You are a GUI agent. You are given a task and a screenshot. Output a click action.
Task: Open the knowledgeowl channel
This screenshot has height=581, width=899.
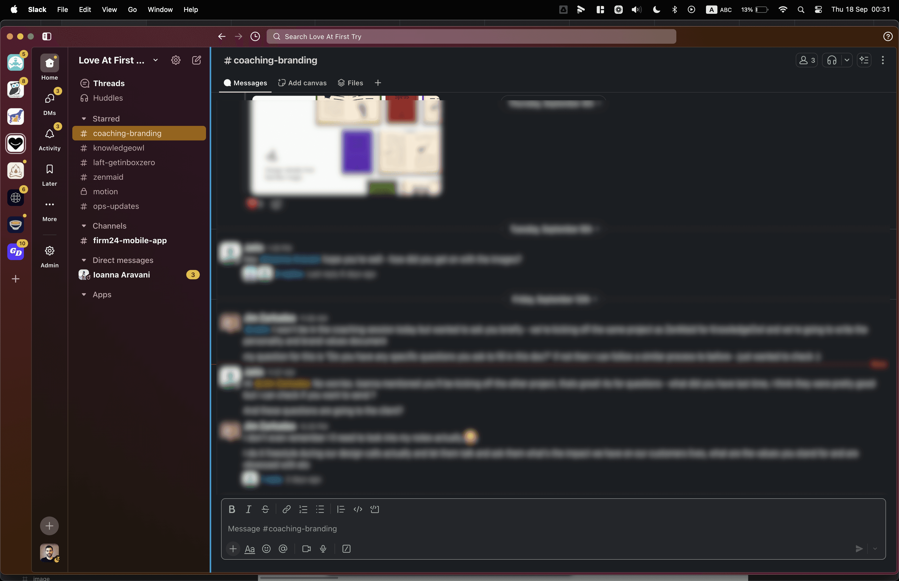point(118,148)
